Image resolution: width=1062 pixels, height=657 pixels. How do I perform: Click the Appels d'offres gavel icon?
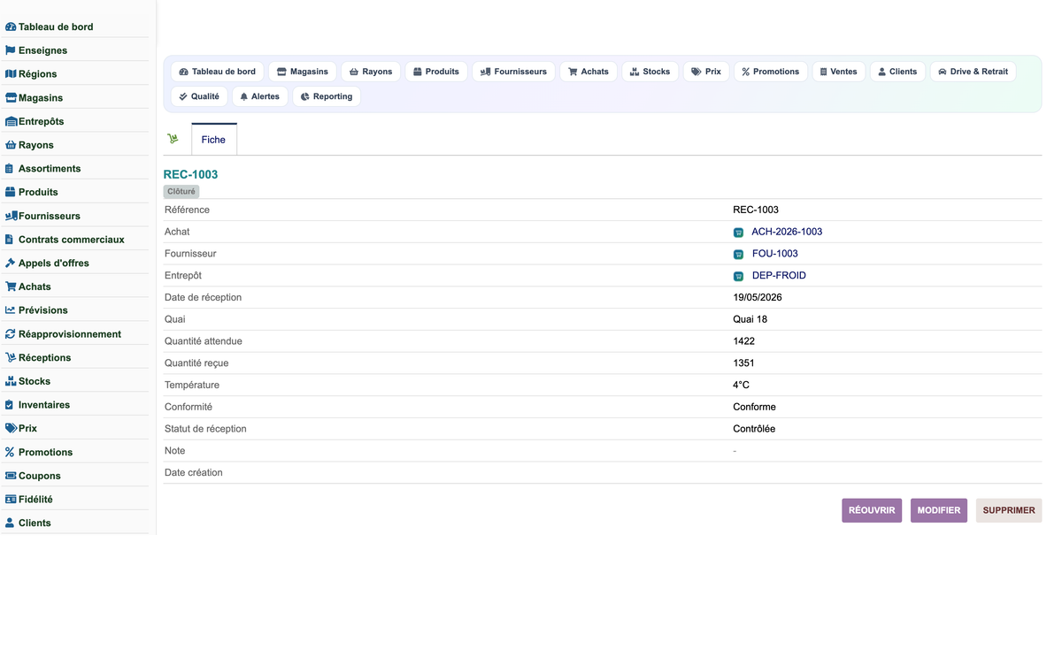[11, 264]
